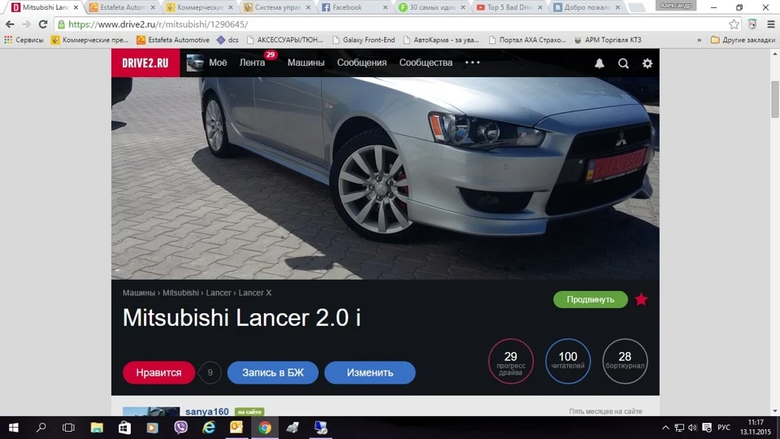Open DRIVE2.RU logo home link

pos(145,63)
